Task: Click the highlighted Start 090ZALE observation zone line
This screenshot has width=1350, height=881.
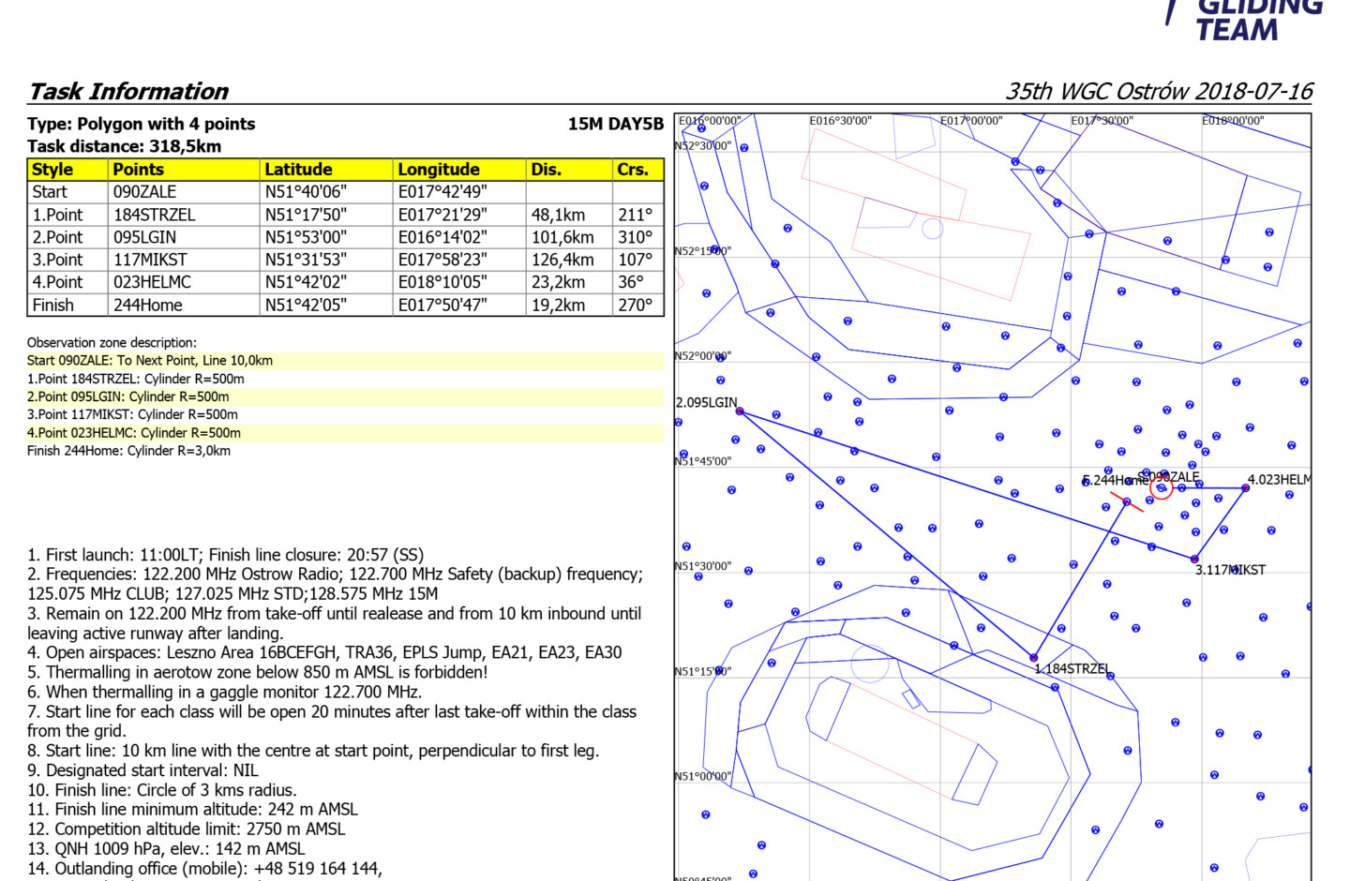Action: [x=150, y=361]
